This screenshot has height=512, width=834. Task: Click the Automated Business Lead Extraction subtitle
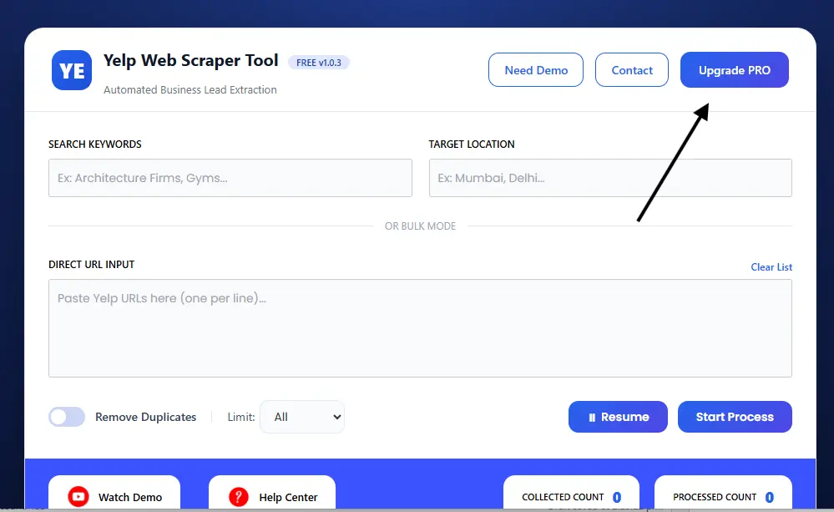(190, 89)
